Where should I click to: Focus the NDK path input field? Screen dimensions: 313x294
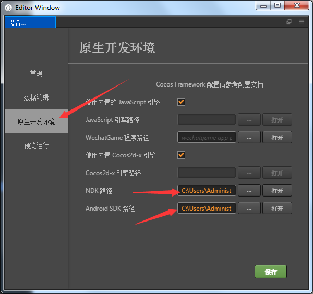pyautogui.click(x=207, y=190)
